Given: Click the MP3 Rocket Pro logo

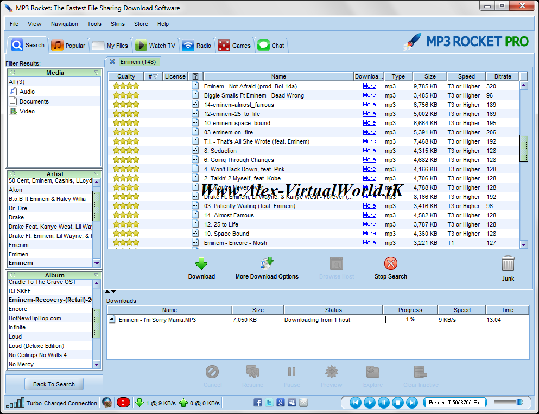Looking at the screenshot, I should [x=466, y=42].
